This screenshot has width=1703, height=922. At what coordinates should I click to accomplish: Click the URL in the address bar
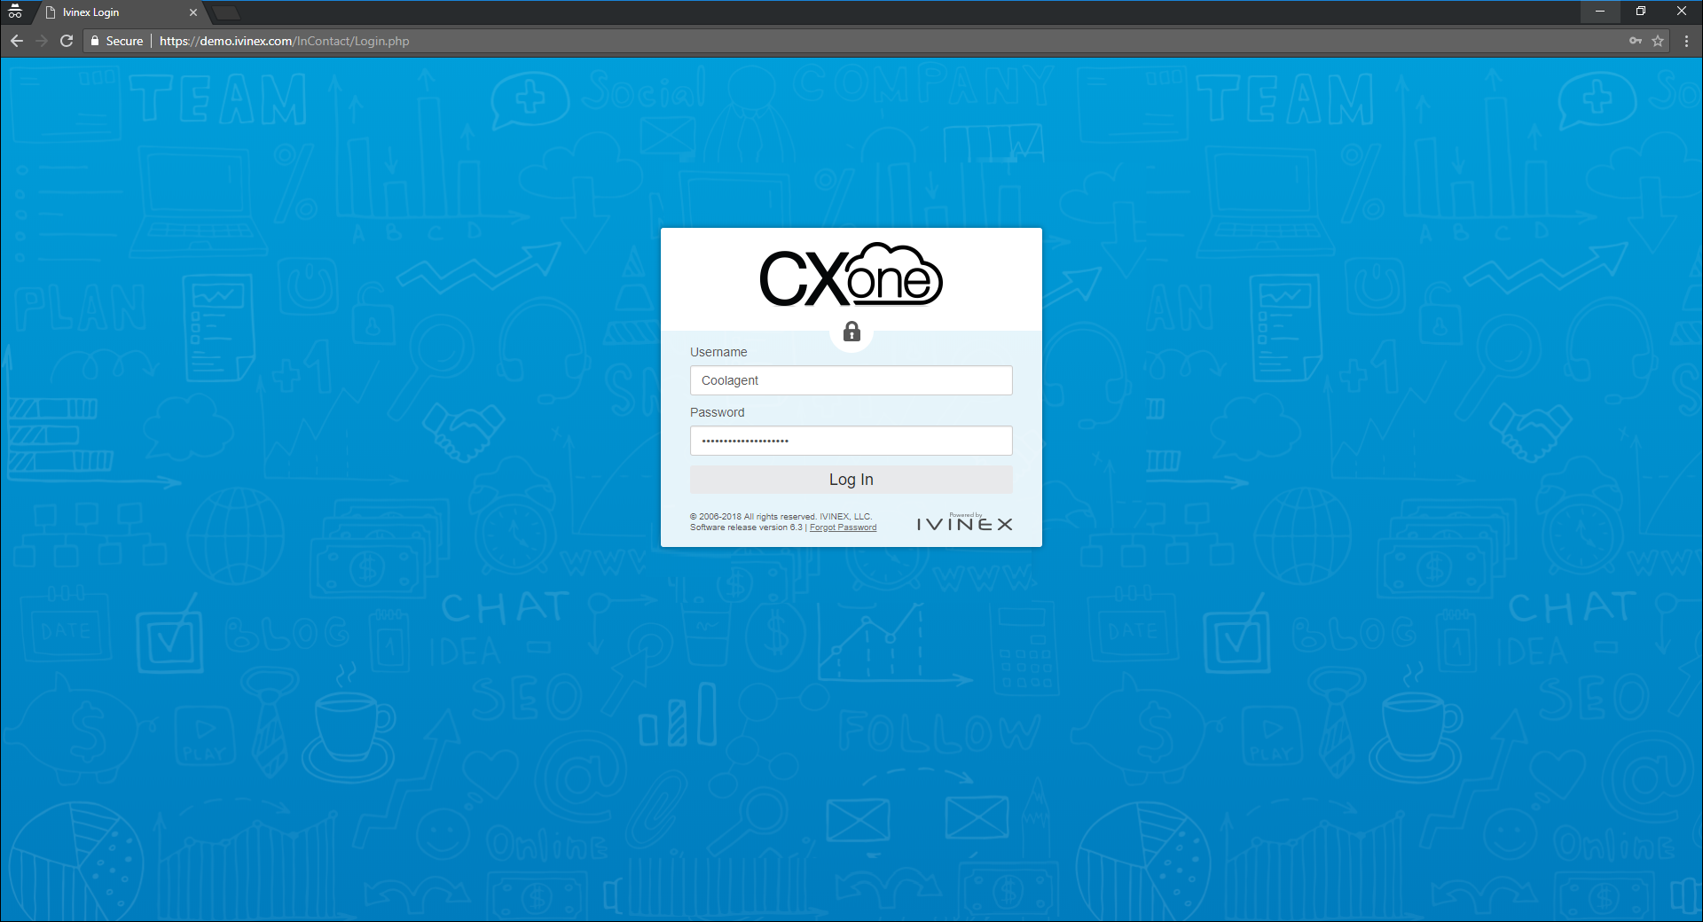(284, 41)
